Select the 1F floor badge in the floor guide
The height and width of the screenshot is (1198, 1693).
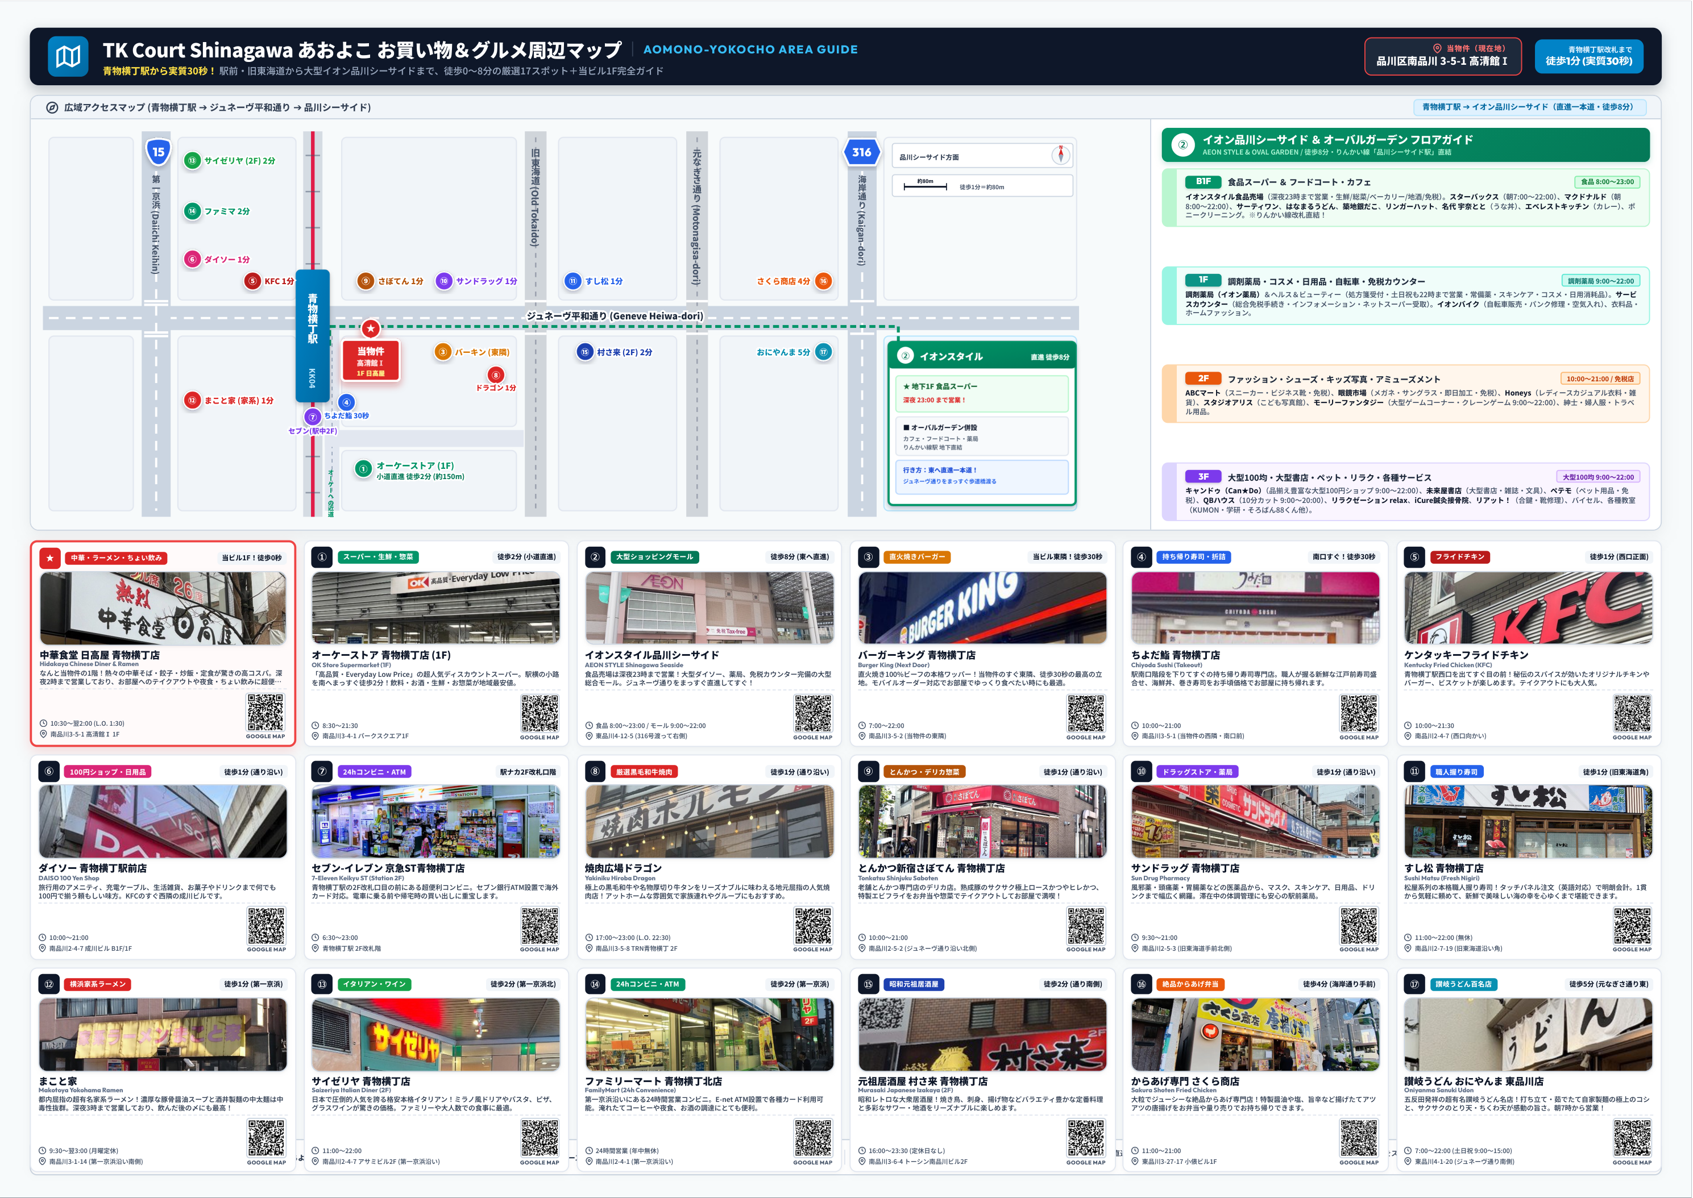point(1203,280)
